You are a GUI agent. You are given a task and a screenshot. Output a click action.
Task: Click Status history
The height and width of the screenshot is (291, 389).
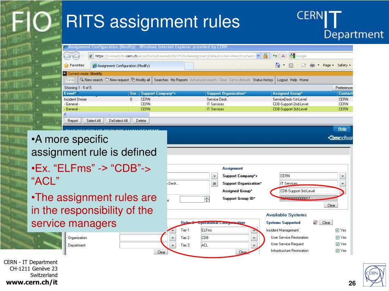tap(263, 80)
